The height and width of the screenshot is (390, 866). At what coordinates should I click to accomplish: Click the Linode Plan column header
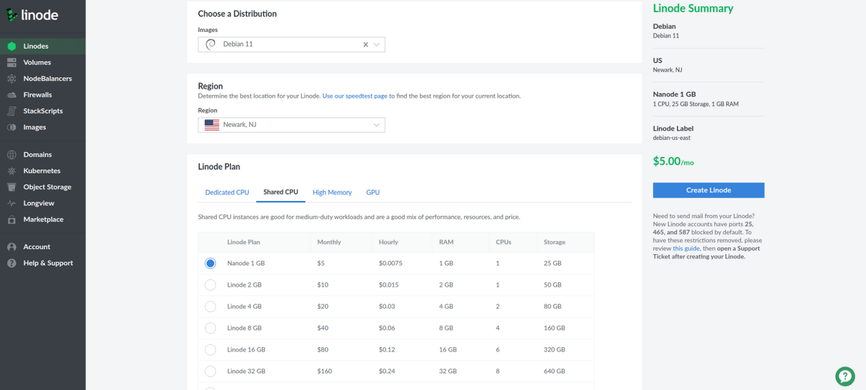244,243
